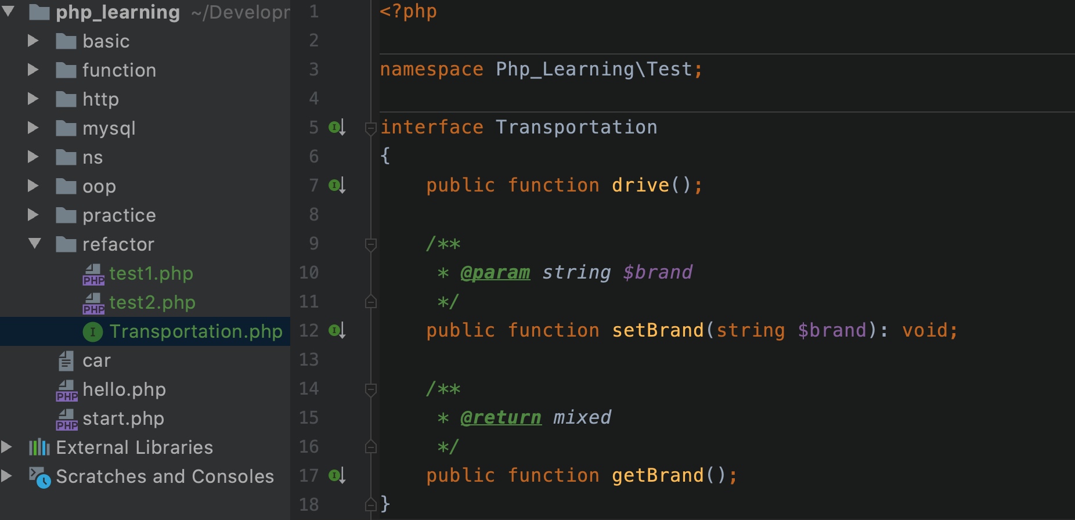Click the basic folder icon
1075x520 pixels.
point(66,41)
